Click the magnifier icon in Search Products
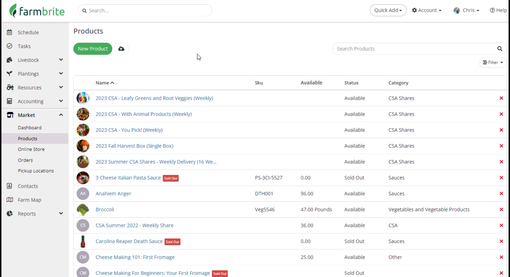The image size is (510, 277). (499, 49)
